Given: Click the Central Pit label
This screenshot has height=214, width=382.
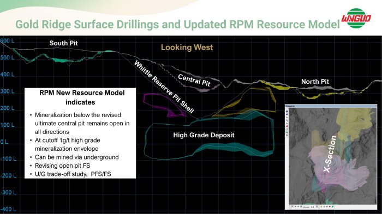Looking at the screenshot, I should coord(194,80).
